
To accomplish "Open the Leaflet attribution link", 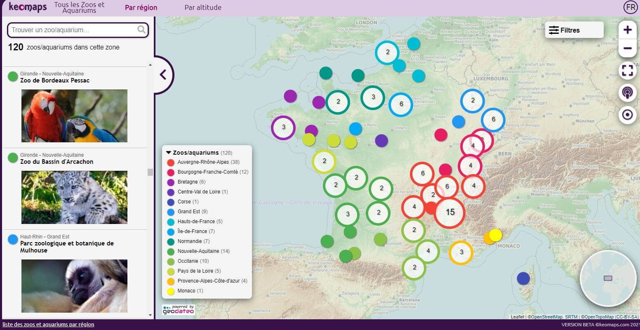I will click(x=517, y=317).
